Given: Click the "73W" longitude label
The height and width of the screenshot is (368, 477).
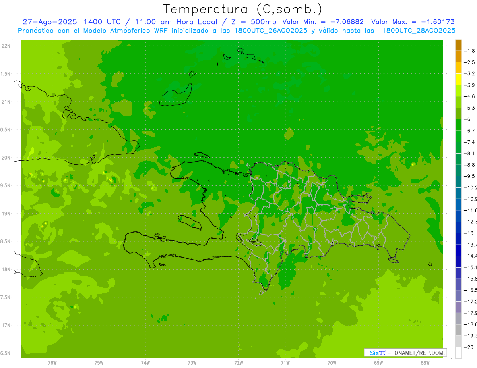Looking at the screenshot, I should [x=192, y=363].
